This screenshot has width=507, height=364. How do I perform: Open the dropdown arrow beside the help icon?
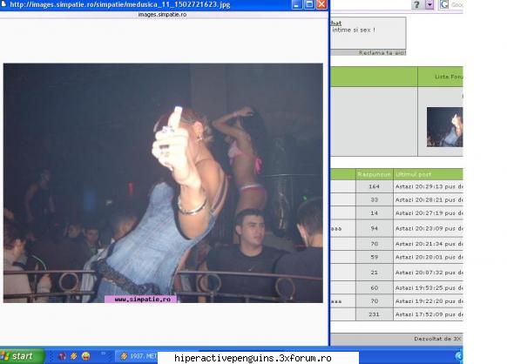[429, 4]
